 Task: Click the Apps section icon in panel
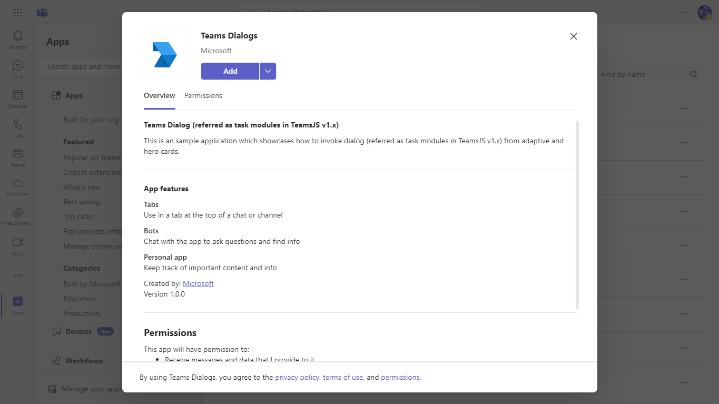coord(56,95)
